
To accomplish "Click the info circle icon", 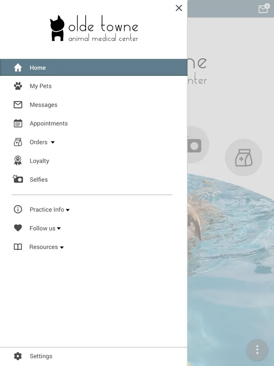I will [18, 209].
